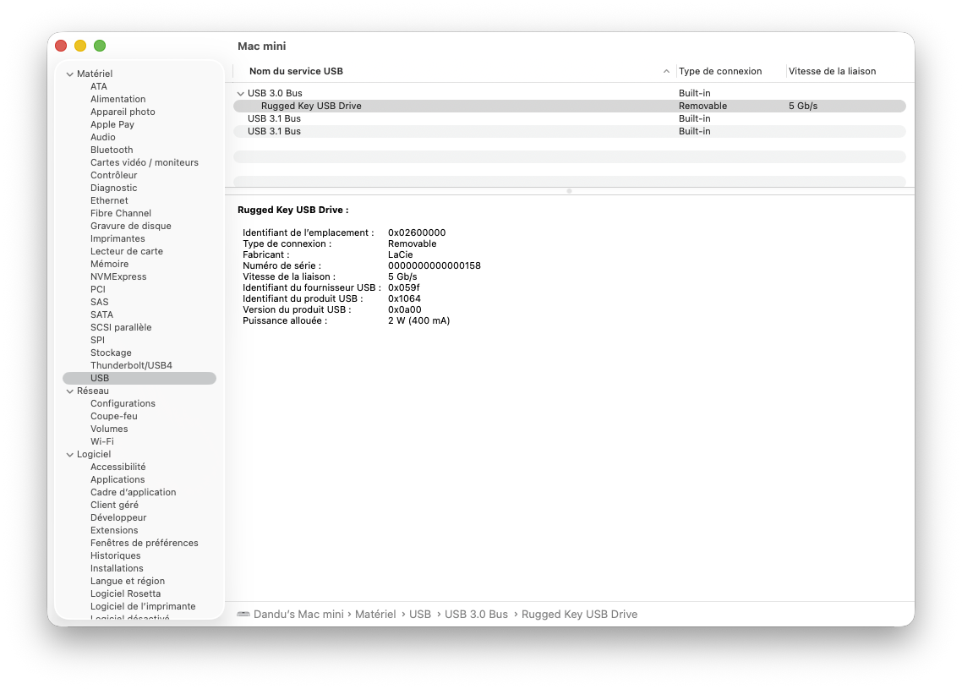Open Thunderbolt/USB4 hardware section

pyautogui.click(x=131, y=365)
